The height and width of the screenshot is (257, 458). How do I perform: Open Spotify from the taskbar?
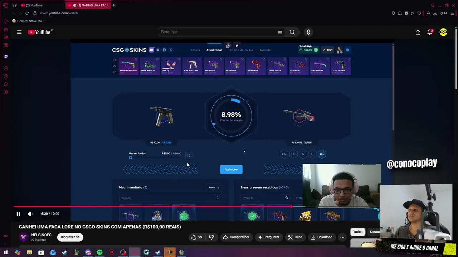[x=99, y=253]
